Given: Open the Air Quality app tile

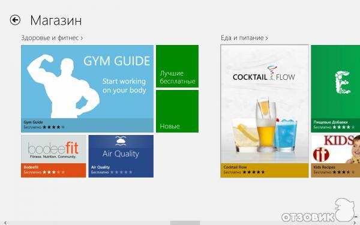Looking at the screenshot, I should 121,156.
